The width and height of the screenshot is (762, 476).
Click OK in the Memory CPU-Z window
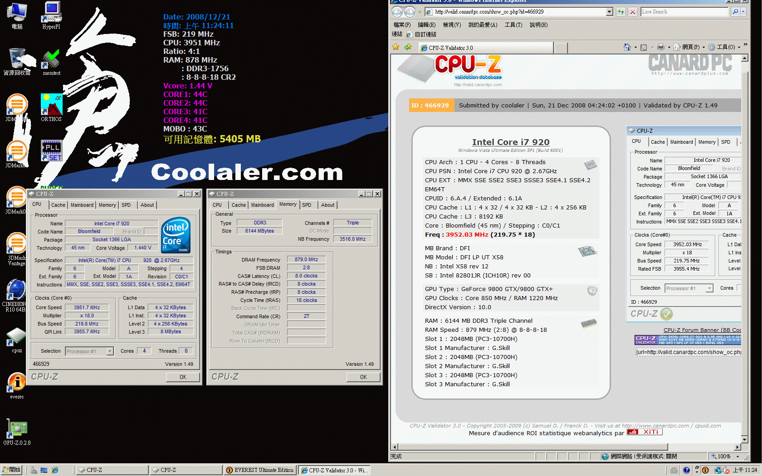click(363, 377)
